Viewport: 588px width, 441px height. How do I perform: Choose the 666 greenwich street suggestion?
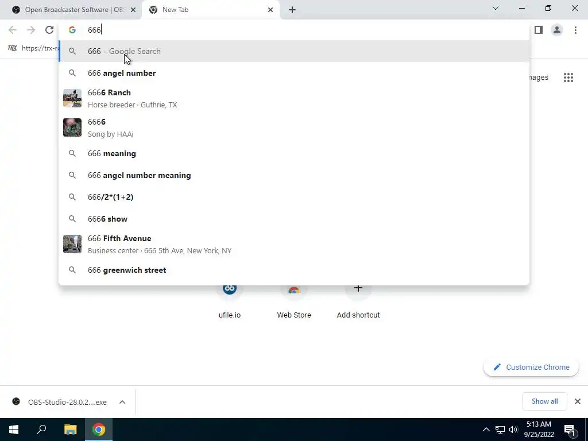[x=294, y=270]
